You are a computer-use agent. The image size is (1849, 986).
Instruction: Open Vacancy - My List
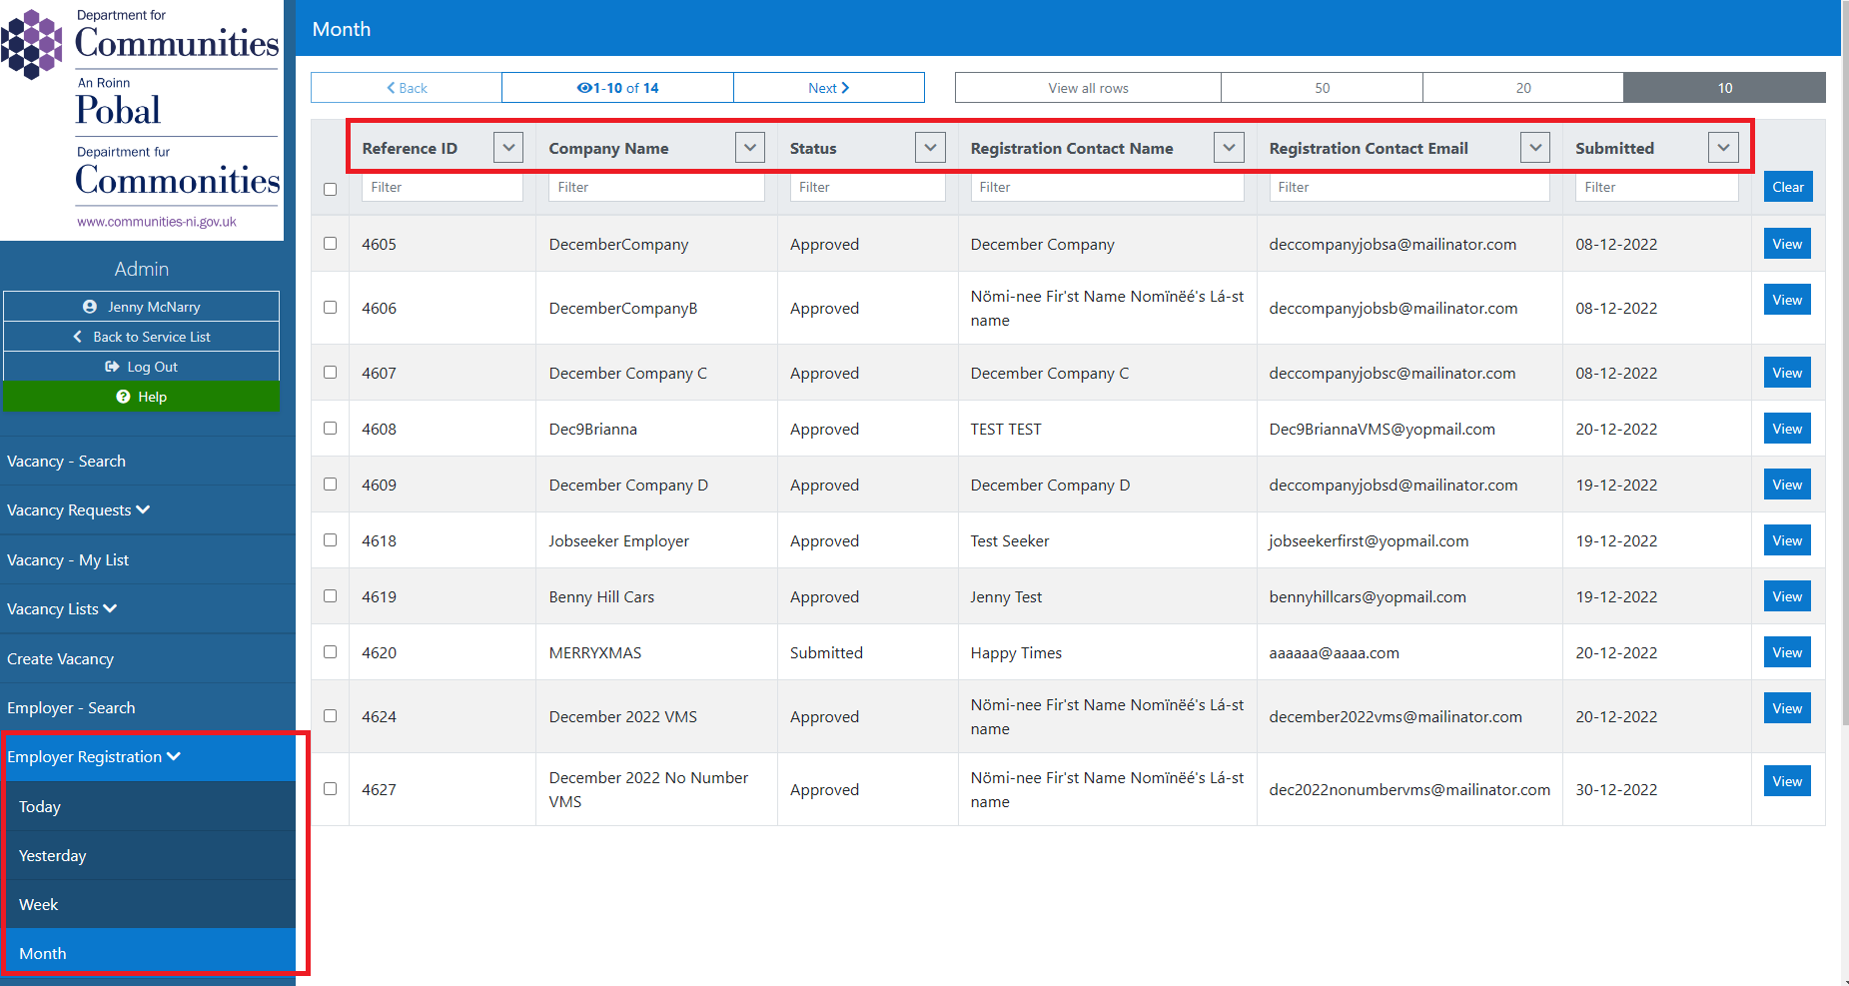coord(148,560)
